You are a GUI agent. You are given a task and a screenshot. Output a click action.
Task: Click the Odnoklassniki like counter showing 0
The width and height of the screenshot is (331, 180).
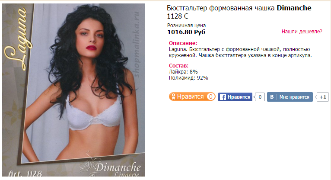[210, 96]
